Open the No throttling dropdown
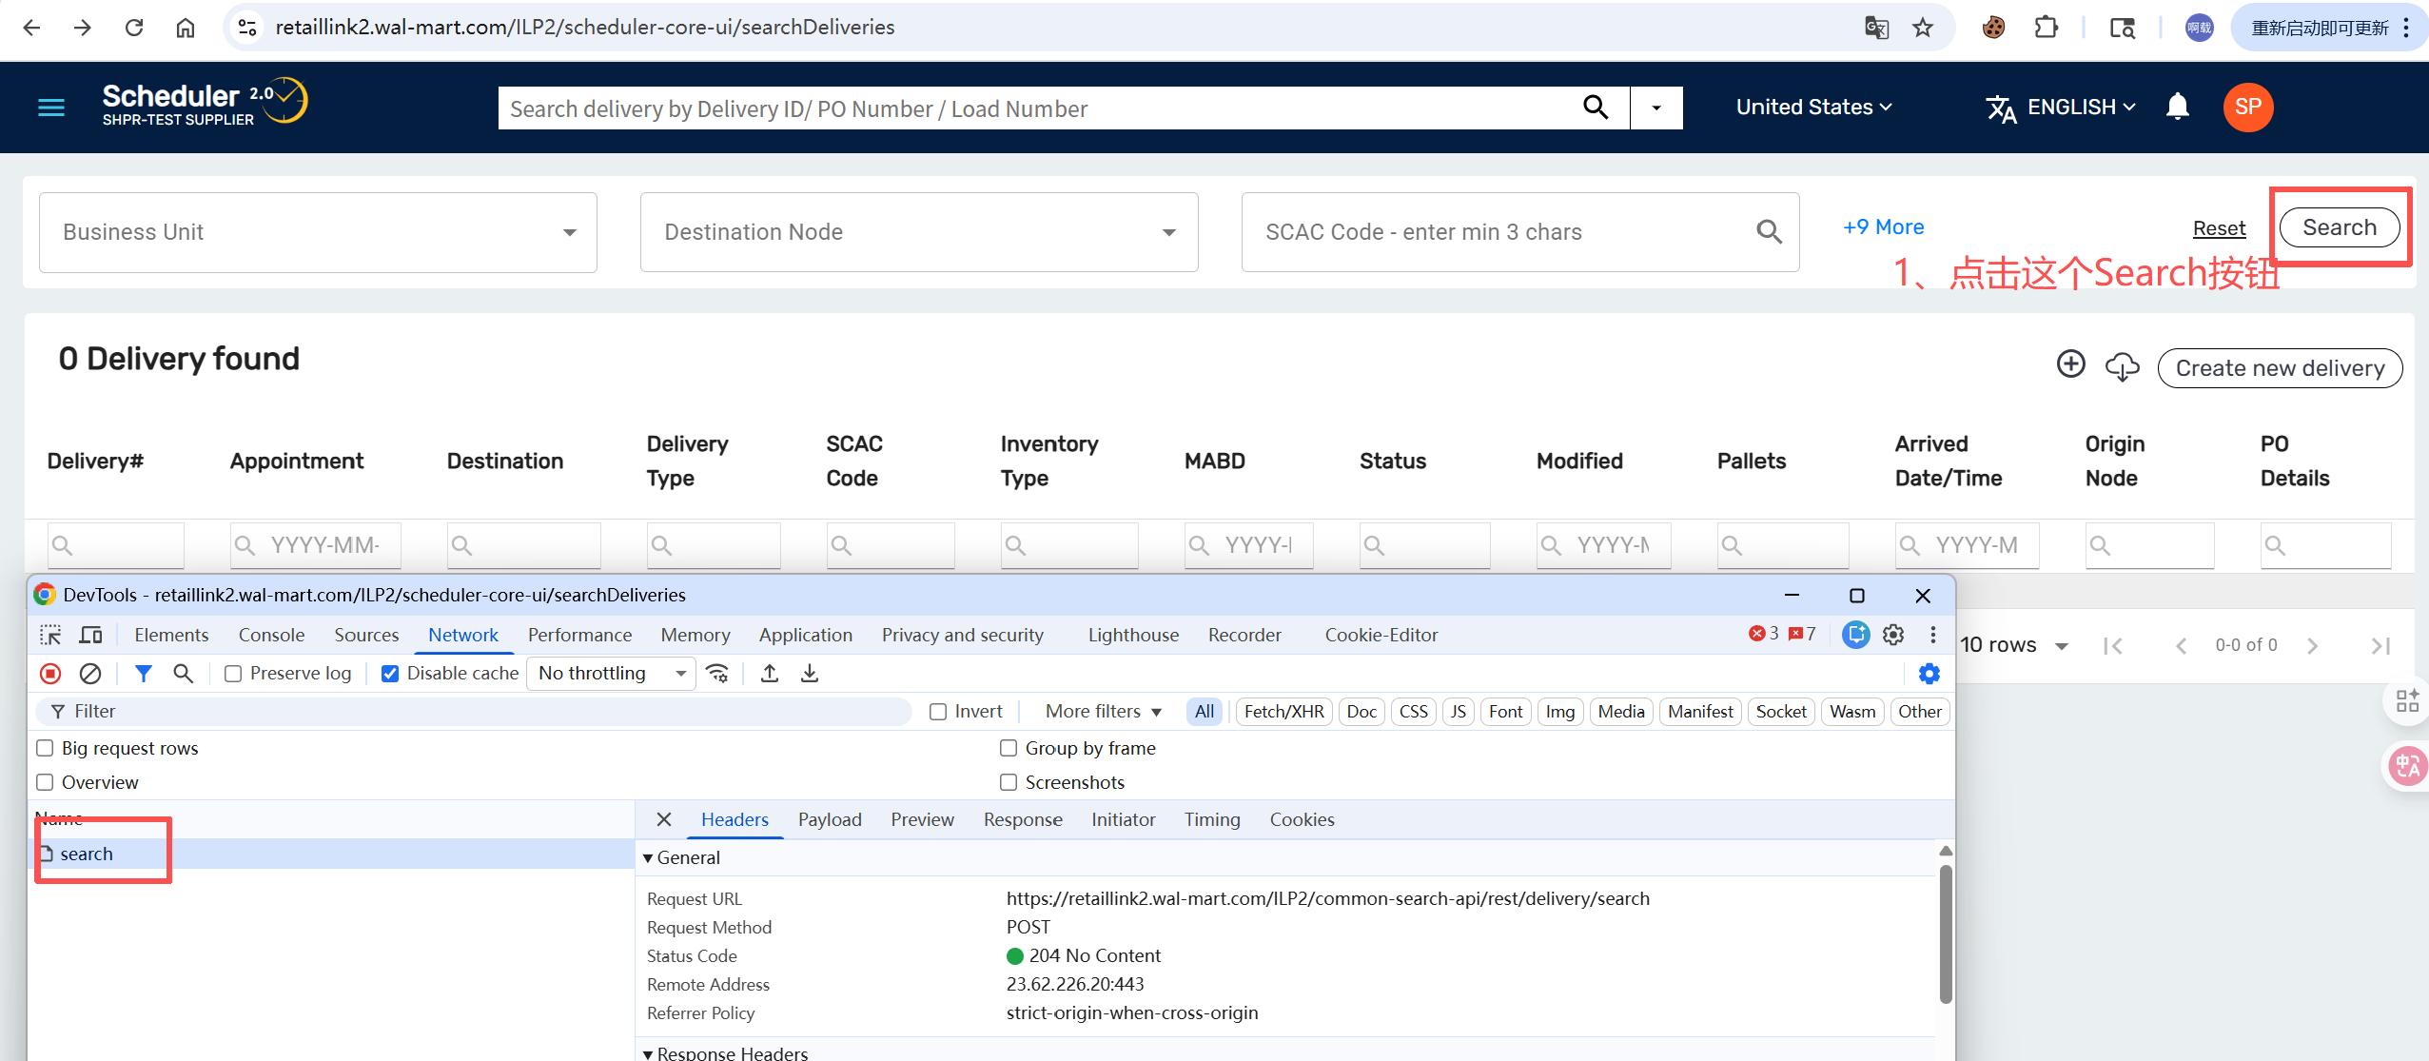 pyautogui.click(x=611, y=674)
